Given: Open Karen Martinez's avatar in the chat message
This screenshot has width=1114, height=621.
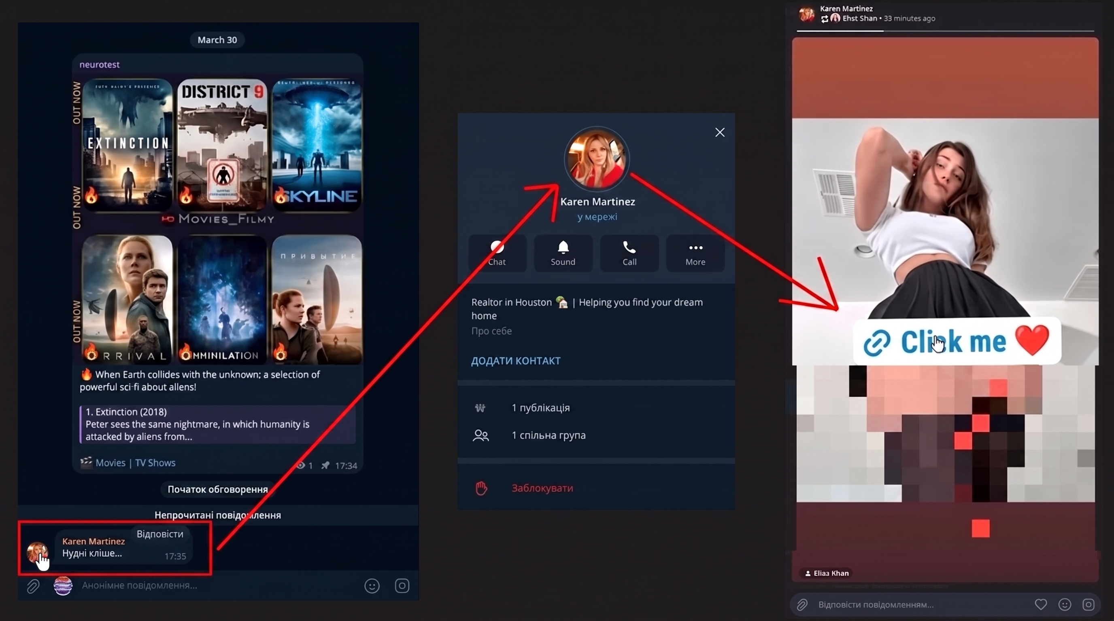Looking at the screenshot, I should (x=37, y=552).
